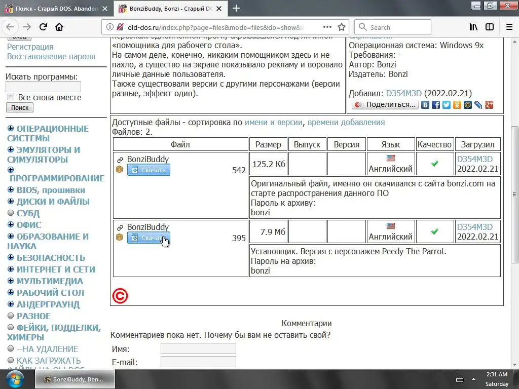519x389 pixels.
Task: Switch to 'Поиск - Старый DOS' tab
Action: coord(56,9)
